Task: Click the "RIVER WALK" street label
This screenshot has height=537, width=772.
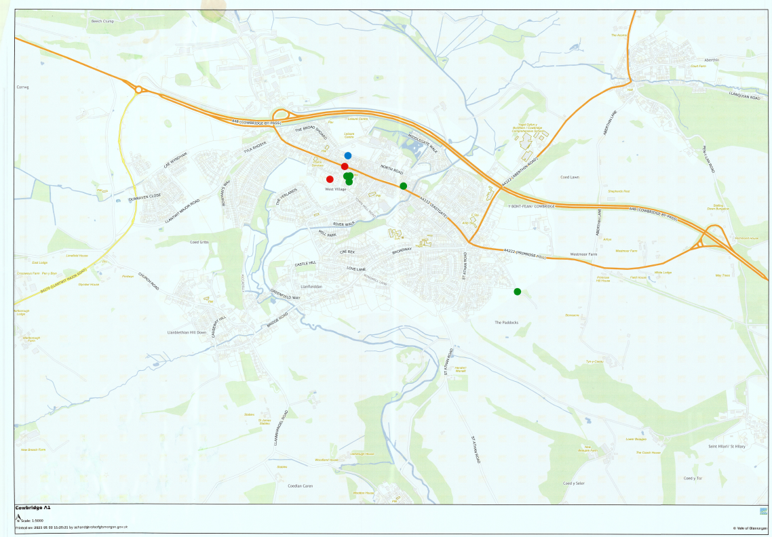Action: (344, 224)
